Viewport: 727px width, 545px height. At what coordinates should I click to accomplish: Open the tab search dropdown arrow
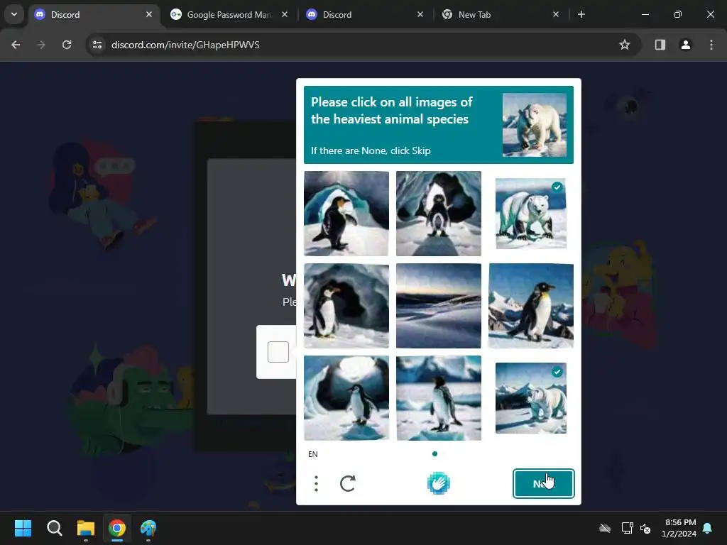(x=14, y=14)
